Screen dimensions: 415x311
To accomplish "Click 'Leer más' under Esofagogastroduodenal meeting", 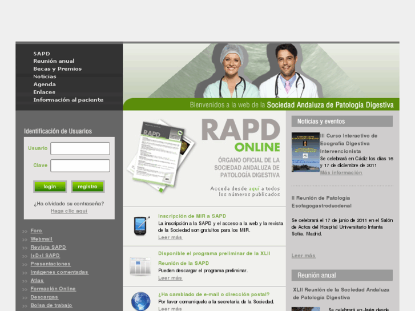I will (x=304, y=256).
